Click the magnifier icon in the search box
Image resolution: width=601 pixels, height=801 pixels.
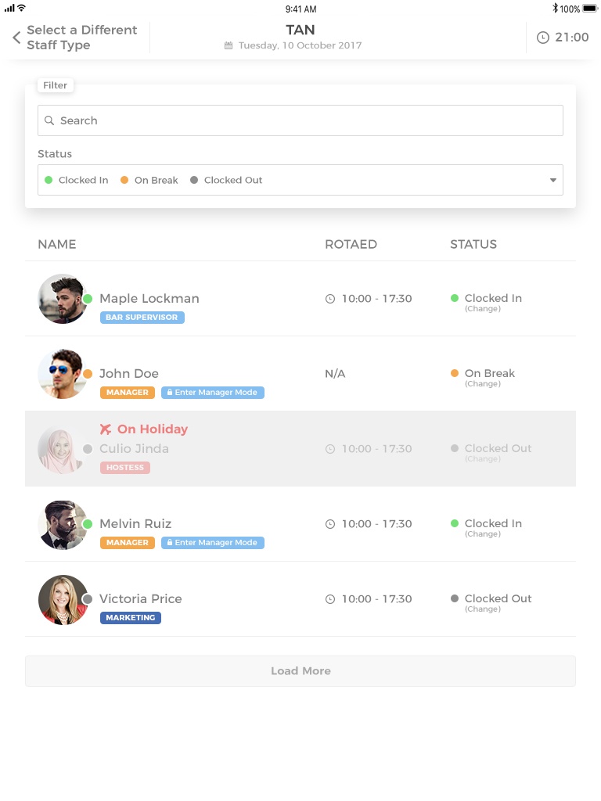49,120
